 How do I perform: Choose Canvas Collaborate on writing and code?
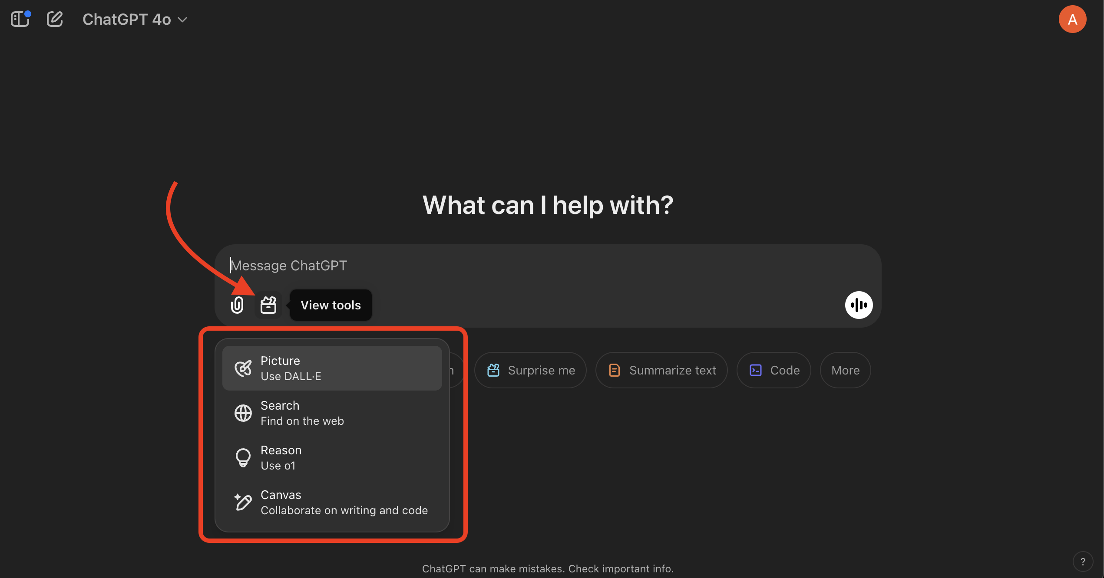344,502
